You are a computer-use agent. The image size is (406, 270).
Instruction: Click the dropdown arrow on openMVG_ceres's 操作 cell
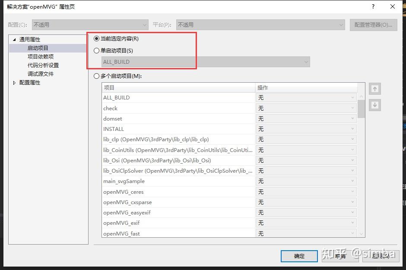[x=352, y=192]
